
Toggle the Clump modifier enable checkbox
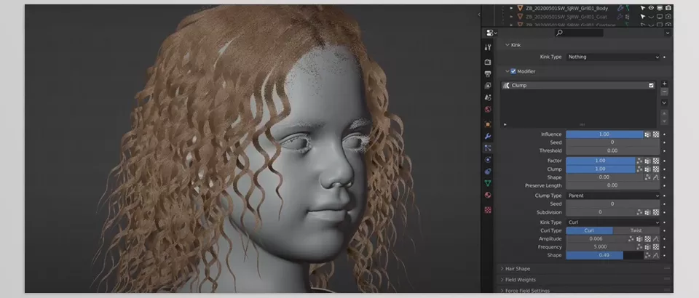[651, 85]
